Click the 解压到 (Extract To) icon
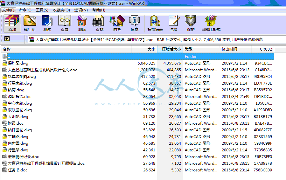 30,23
